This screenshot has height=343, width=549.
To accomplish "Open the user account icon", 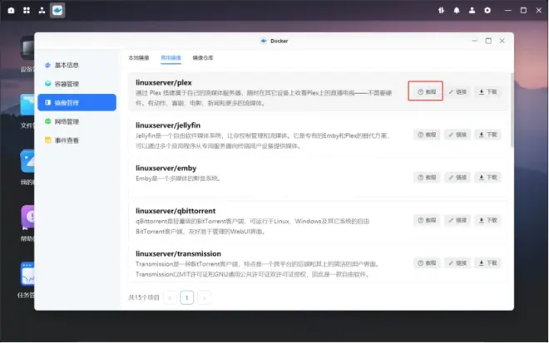I will [472, 11].
